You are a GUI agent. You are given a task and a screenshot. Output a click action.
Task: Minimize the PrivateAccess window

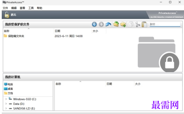pos(161,2)
